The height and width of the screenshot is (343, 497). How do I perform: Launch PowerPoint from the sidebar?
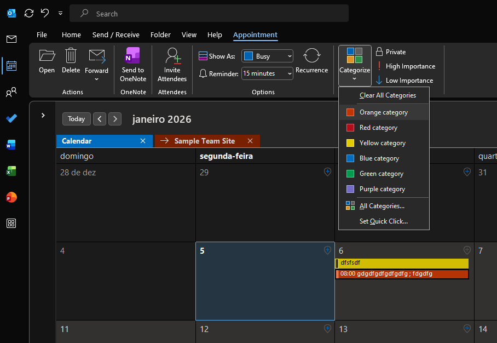11,197
